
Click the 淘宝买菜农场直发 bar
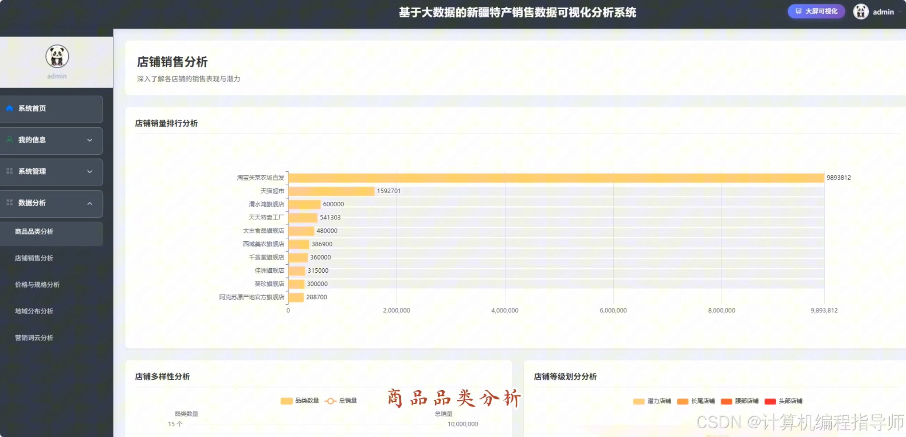(556, 177)
